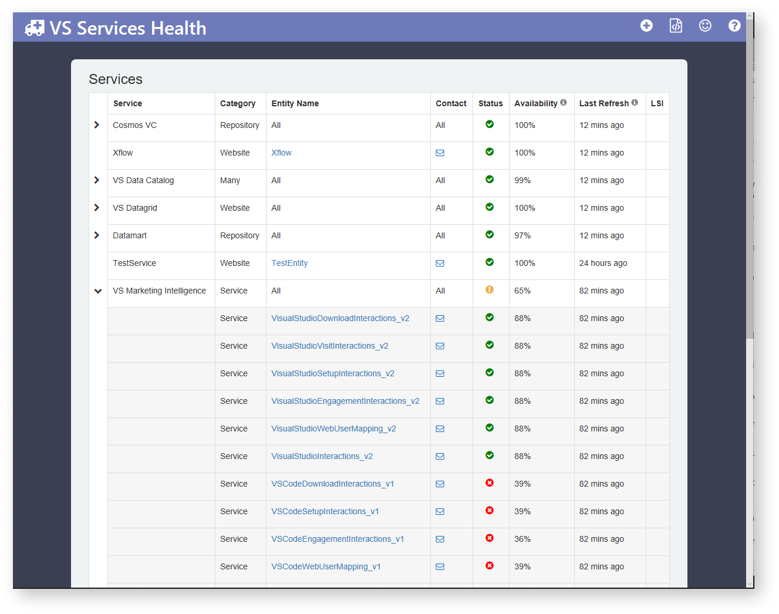Viewport: 779px width, 614px height.
Task: Click the envelope for VisualStudioWebUserMapping_v2
Action: [x=440, y=429]
